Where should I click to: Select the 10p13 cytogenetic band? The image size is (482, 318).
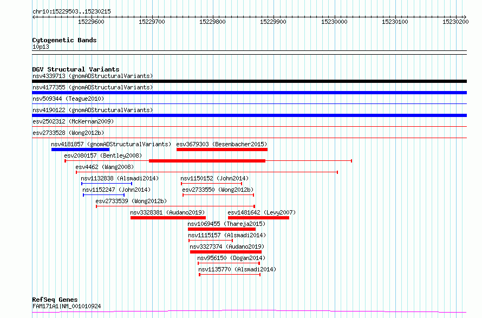(41, 47)
